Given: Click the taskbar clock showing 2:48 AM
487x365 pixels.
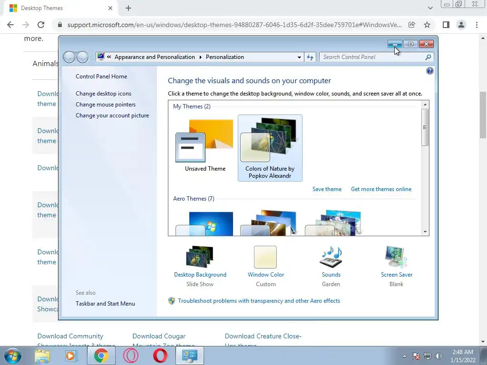Looking at the screenshot, I should [x=463, y=356].
